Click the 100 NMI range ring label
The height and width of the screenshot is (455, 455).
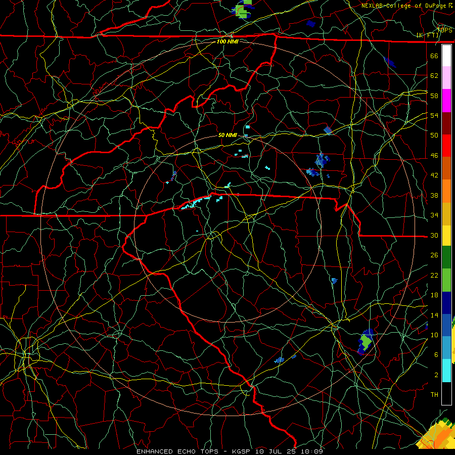pyautogui.click(x=227, y=41)
